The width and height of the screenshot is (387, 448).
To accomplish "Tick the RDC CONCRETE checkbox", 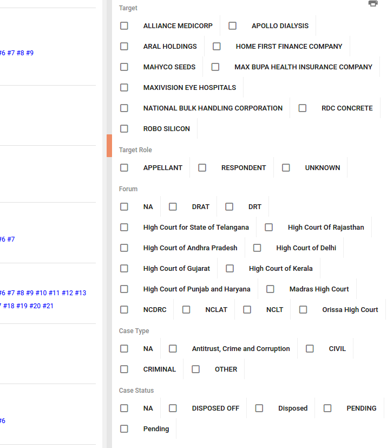I will [x=303, y=108].
